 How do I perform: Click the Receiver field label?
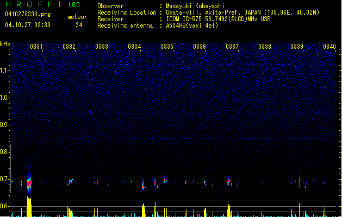coord(110,19)
